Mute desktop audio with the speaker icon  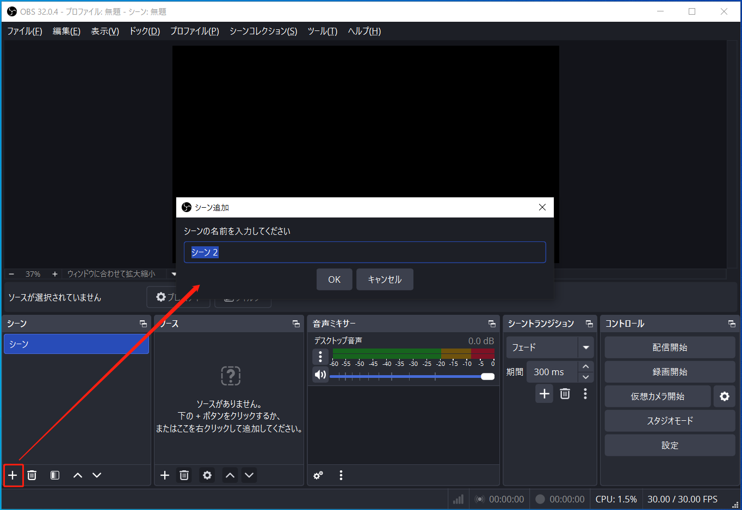[x=320, y=375]
